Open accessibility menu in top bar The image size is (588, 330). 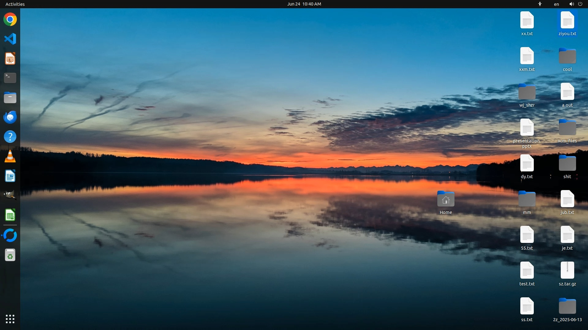pos(540,4)
